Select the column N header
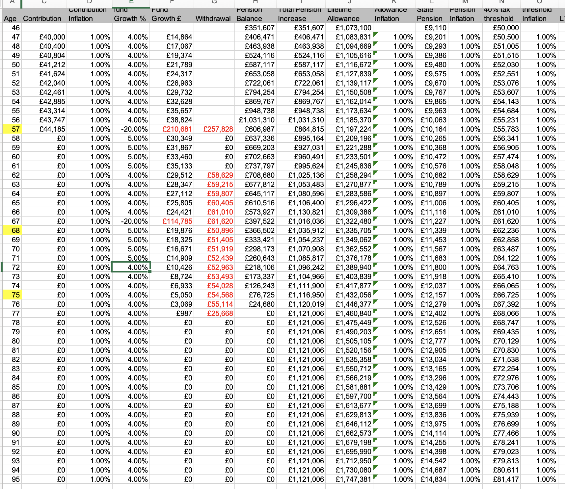 501,3
